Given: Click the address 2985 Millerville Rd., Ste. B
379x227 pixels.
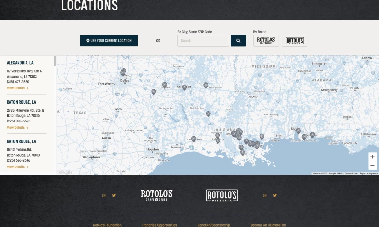Looking at the screenshot, I should tap(26, 110).
